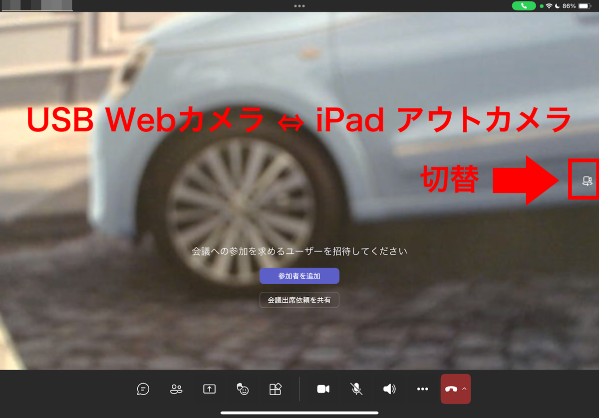Hang up with the red button

(x=451, y=389)
